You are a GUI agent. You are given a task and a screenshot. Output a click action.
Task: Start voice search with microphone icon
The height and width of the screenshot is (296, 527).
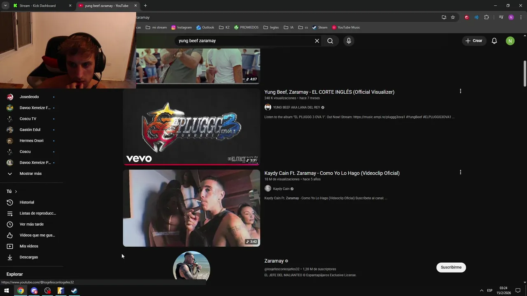tap(349, 41)
